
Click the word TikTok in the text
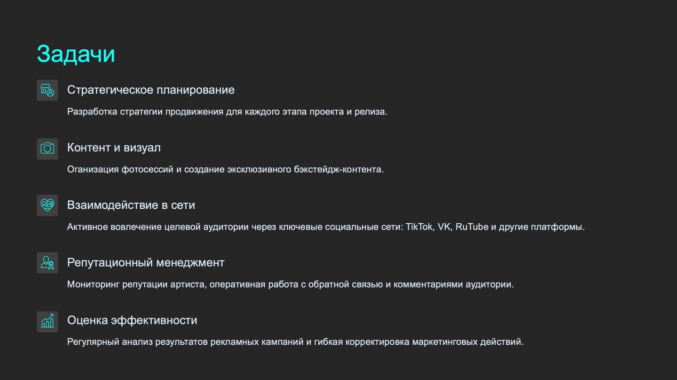[x=419, y=227]
